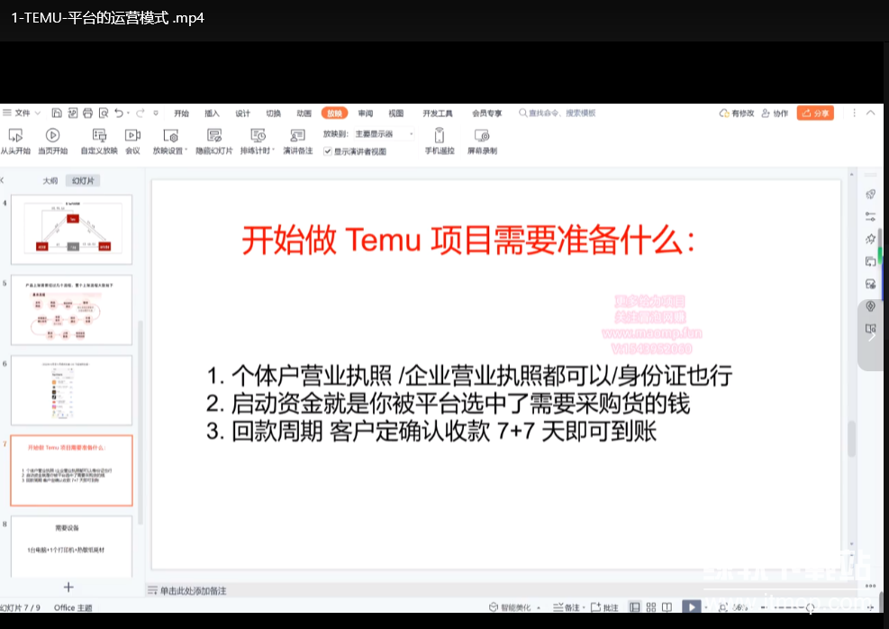
Task: Toggle the 显示演讲者视图 checkbox
Action: (328, 151)
